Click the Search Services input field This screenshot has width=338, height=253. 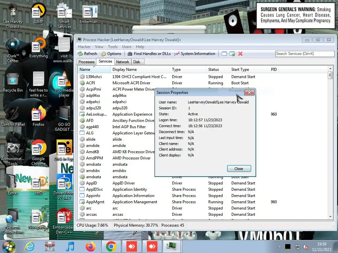pos(305,54)
